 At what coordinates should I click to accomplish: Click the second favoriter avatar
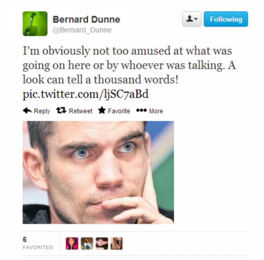coord(87,244)
